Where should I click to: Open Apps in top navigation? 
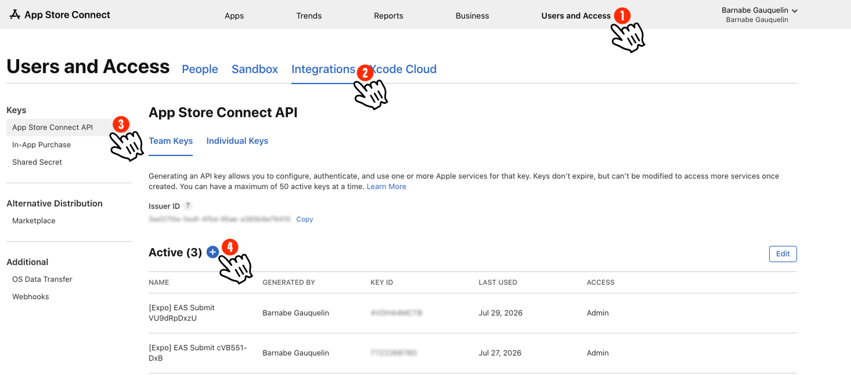[x=234, y=16]
